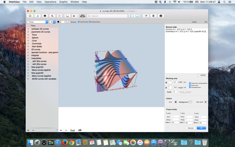Toggle the left sidebar panel view button

pyautogui.click(x=132, y=16)
